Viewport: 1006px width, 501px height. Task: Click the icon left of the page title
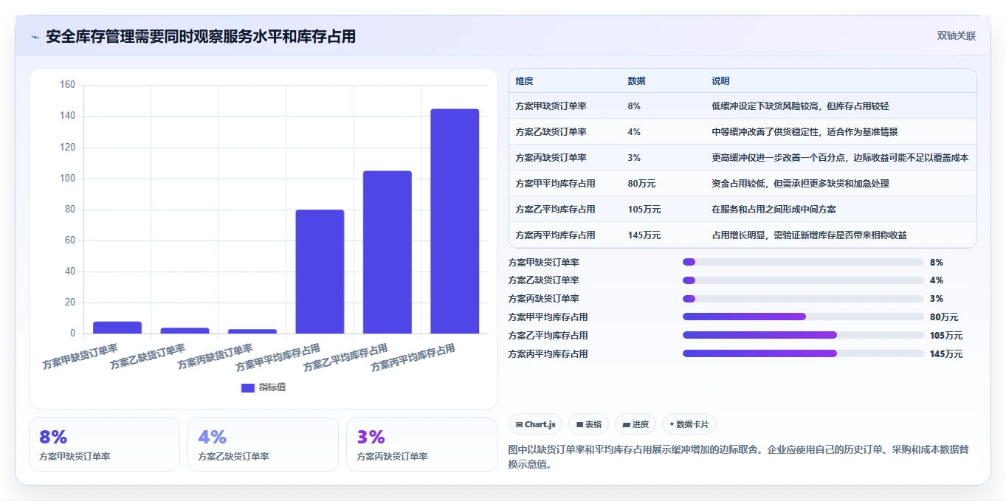coord(35,37)
